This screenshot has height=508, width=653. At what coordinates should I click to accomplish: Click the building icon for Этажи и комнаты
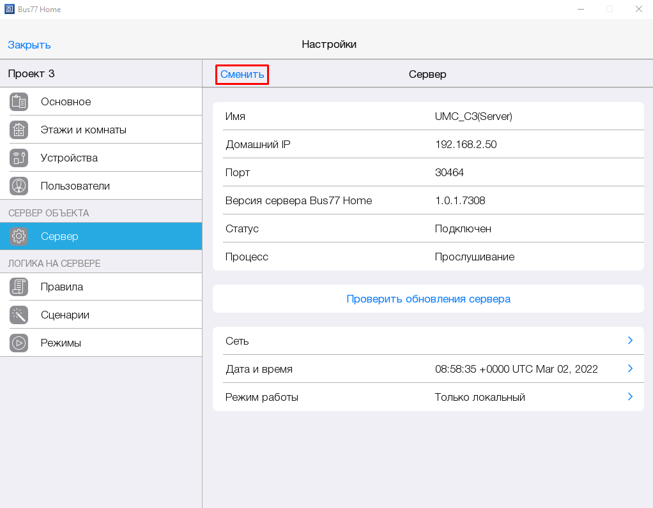click(19, 130)
